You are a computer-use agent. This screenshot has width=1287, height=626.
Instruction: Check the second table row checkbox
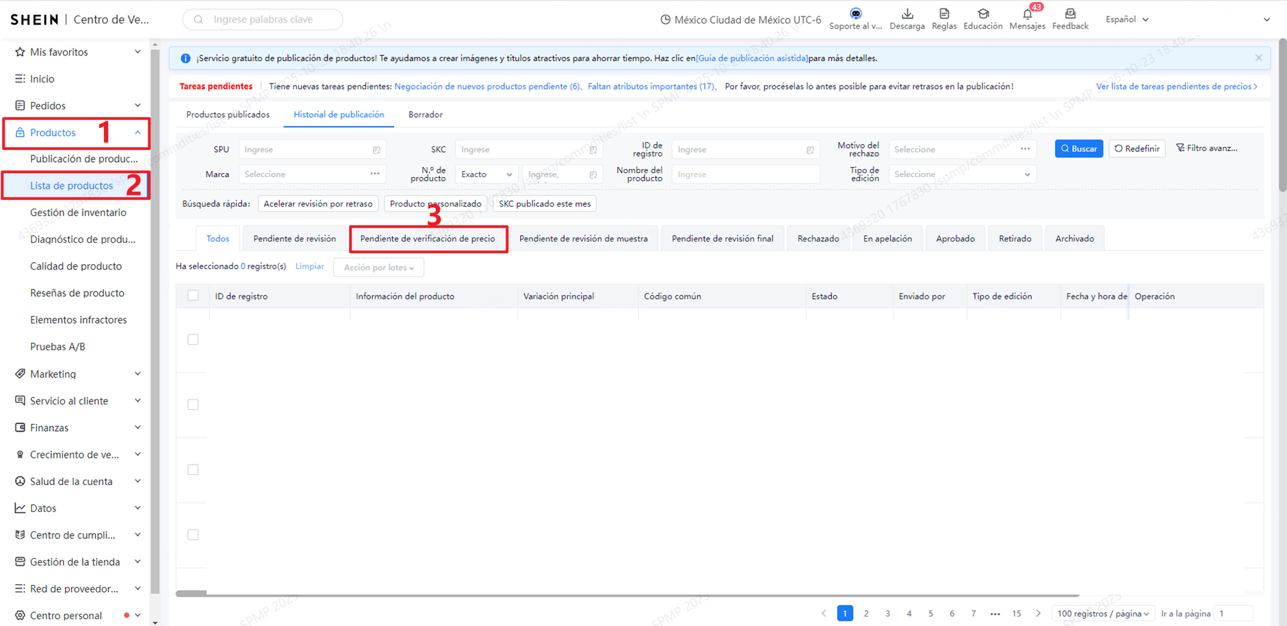[193, 404]
